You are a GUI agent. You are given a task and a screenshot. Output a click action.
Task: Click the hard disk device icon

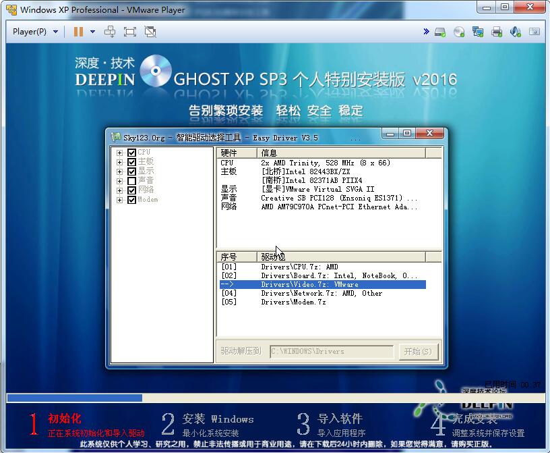click(x=440, y=32)
